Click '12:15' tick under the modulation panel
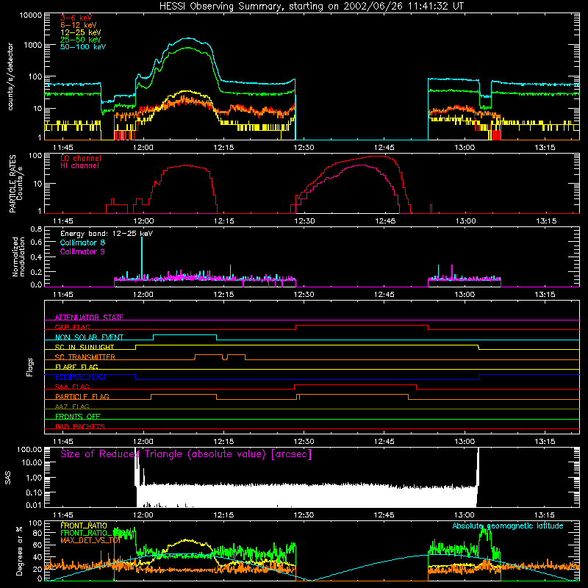This screenshot has width=588, height=588. (x=223, y=295)
